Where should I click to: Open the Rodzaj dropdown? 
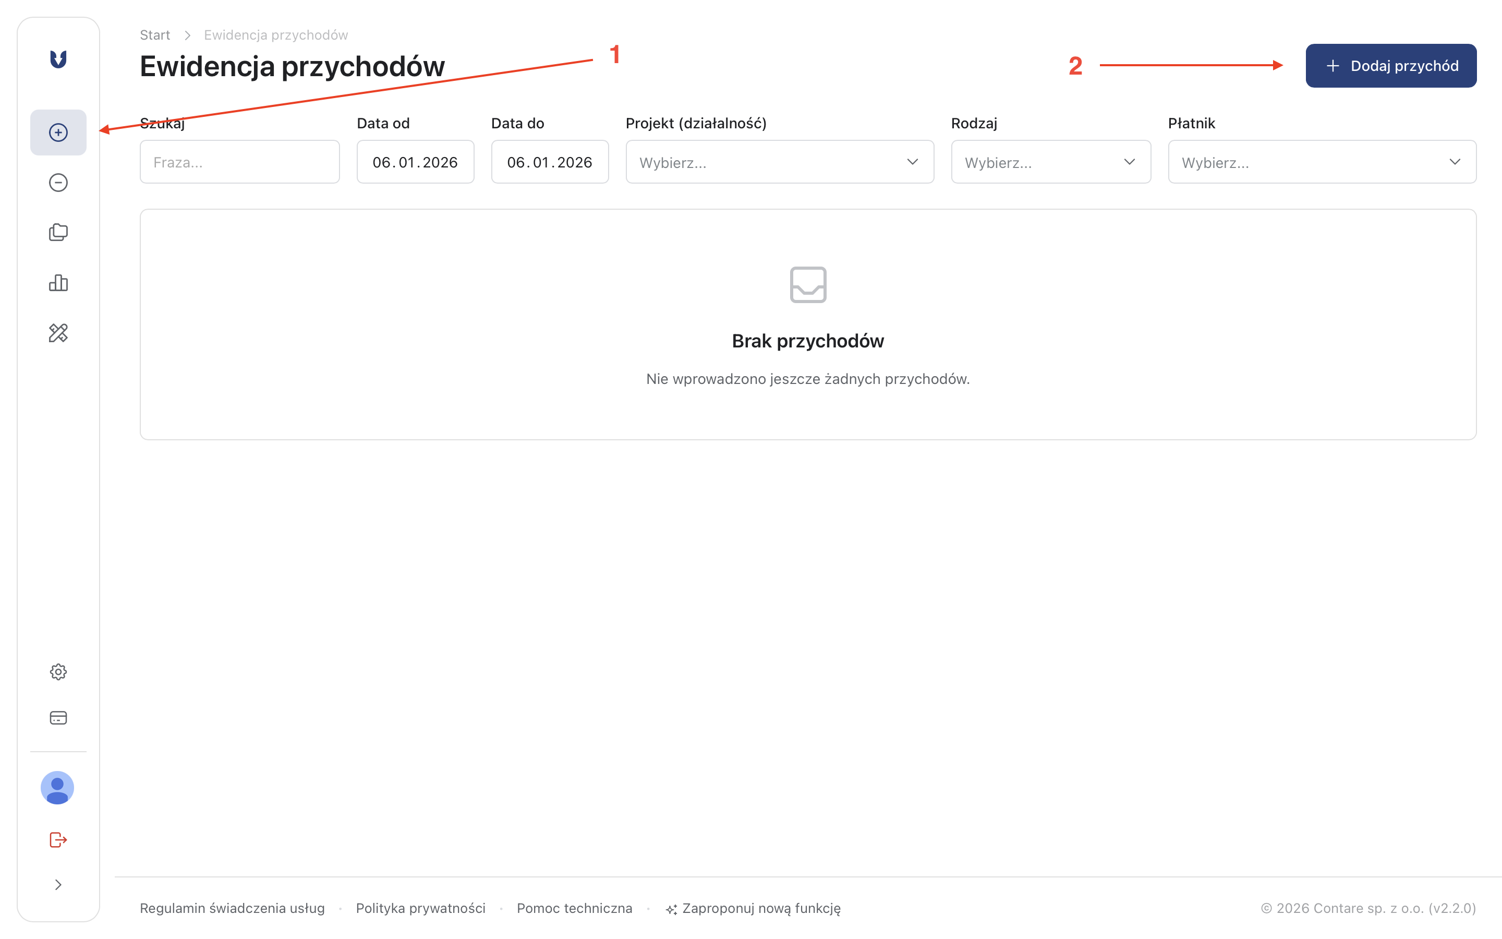(1051, 162)
